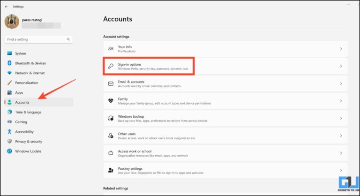Viewport: 360px width, 196px height.
Task: Click the Bluetooth & devices icon
Action: click(x=9, y=63)
